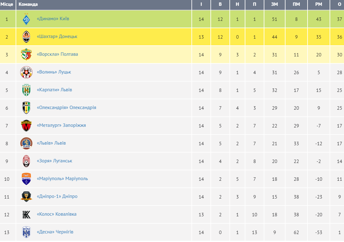344x242 pixels.
Task: Open the «Динамо» Київ team link
Action: (53, 19)
